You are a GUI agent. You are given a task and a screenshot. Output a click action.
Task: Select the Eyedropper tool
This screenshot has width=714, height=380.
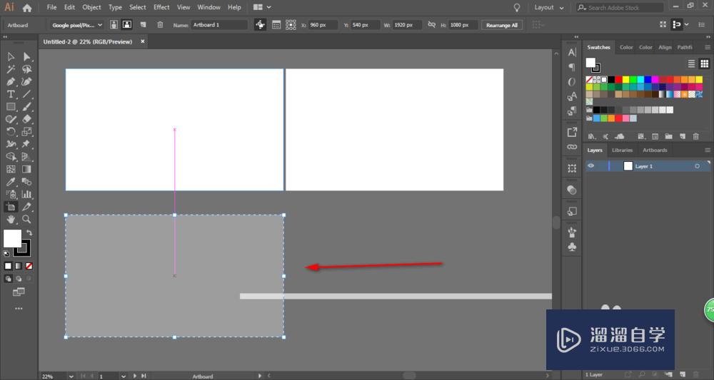coord(11,182)
